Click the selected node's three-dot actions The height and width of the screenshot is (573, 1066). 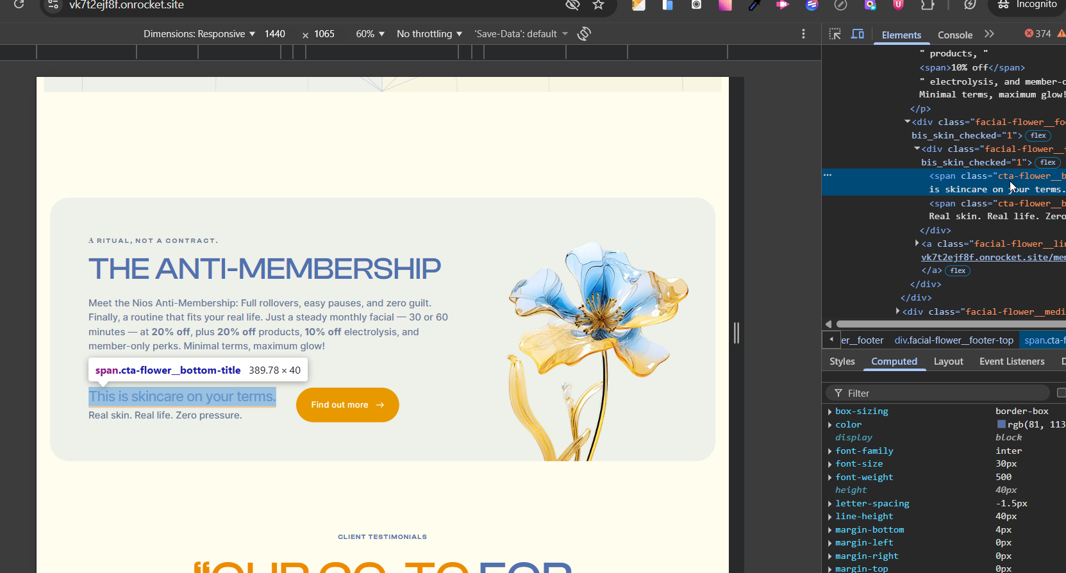[828, 175]
